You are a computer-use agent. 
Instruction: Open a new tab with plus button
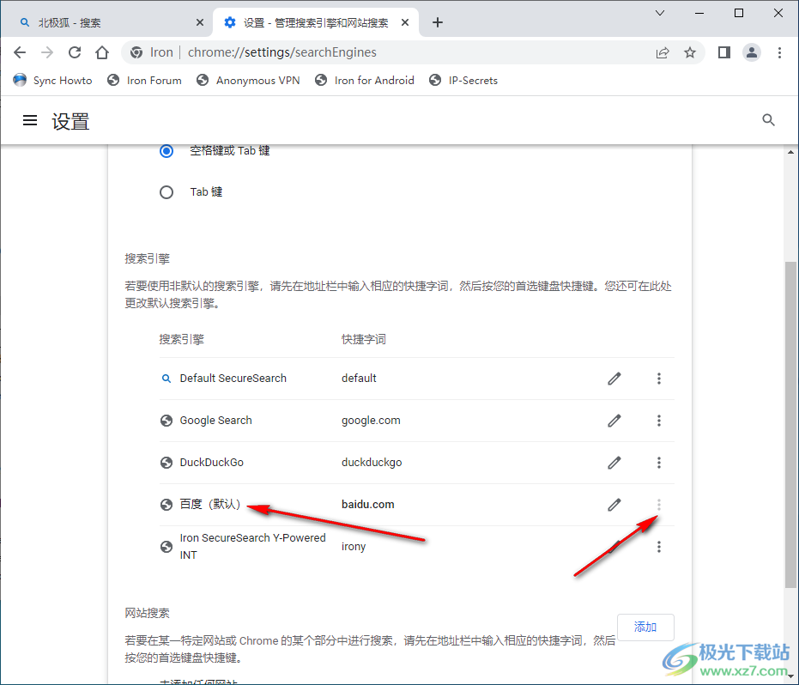pos(437,22)
